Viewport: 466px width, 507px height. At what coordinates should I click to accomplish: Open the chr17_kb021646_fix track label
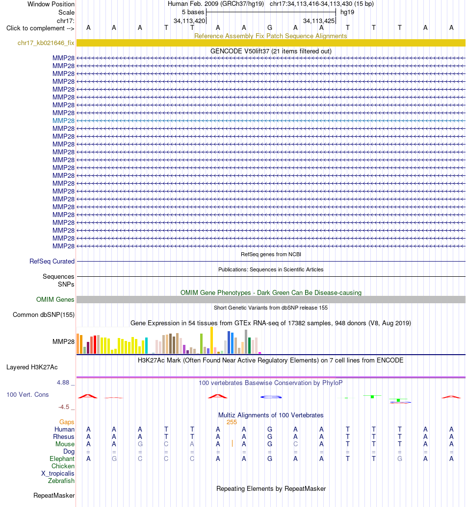(x=46, y=43)
